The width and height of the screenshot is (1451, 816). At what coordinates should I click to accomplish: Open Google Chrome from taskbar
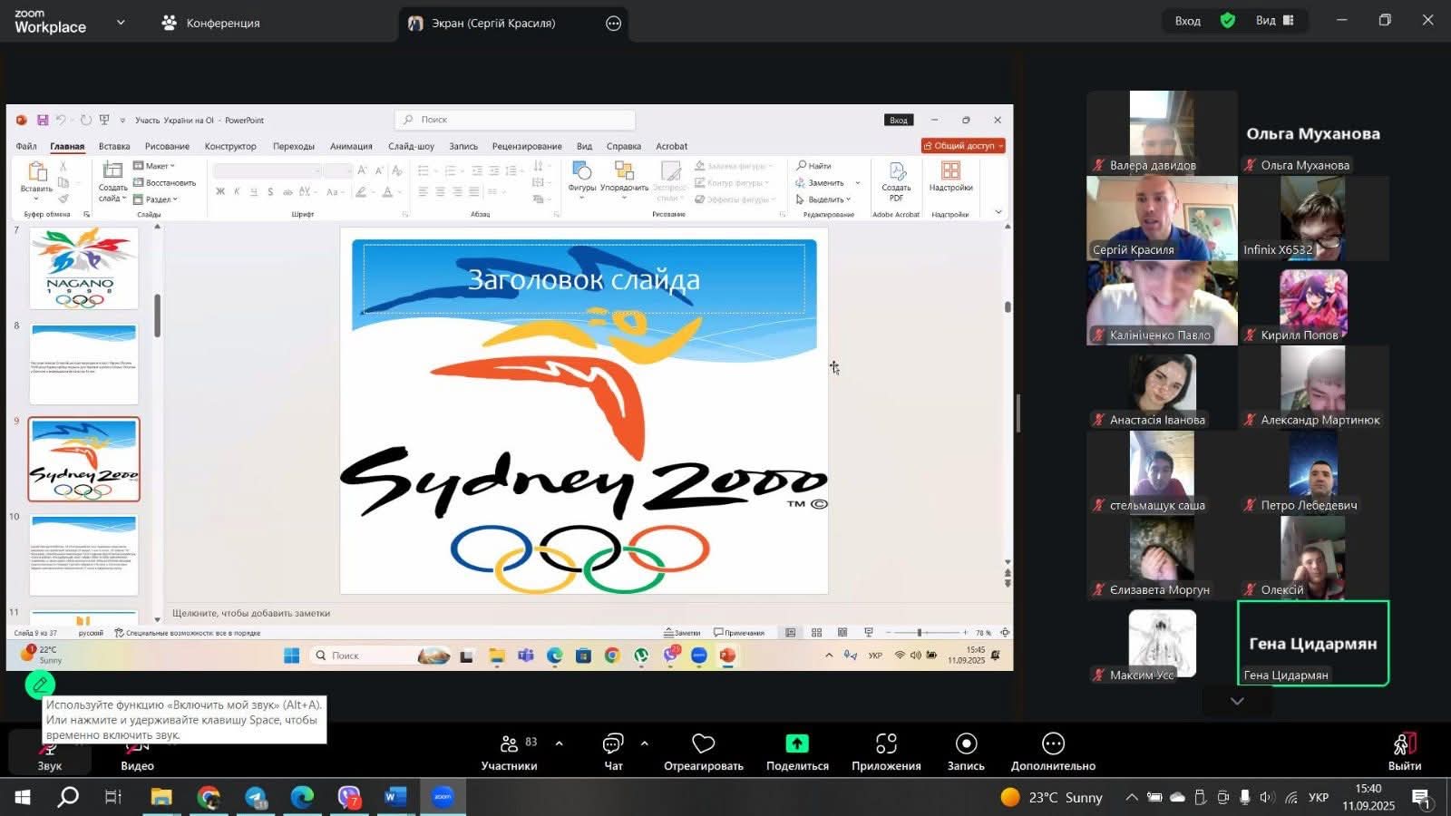[209, 797]
